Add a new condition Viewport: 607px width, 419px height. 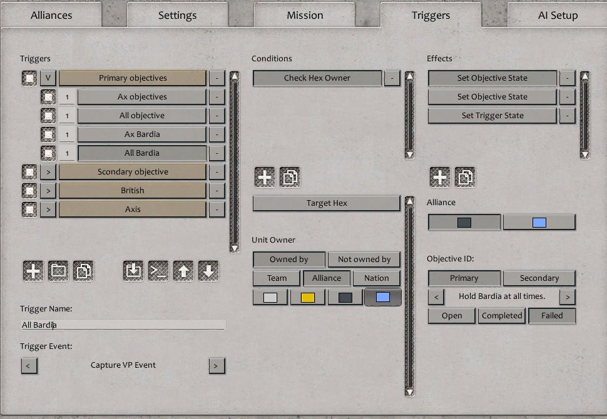click(265, 177)
